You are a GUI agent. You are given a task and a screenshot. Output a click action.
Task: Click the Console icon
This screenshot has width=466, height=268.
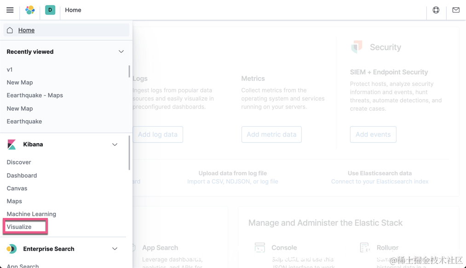coord(260,247)
